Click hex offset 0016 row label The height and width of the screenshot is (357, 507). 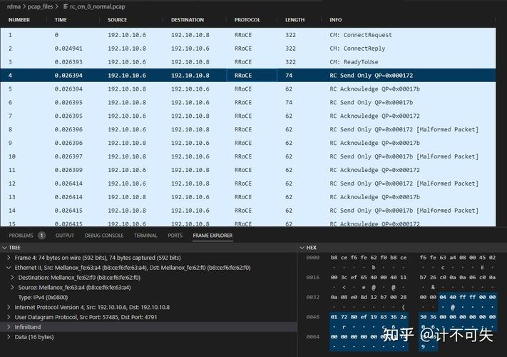[x=312, y=277]
